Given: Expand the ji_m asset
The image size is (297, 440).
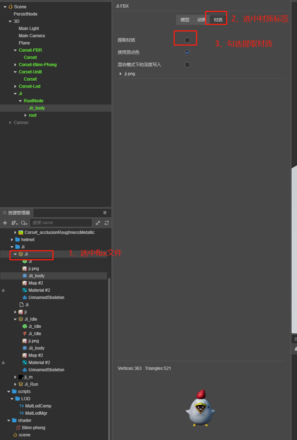Looking at the screenshot, I should [x=15, y=377].
